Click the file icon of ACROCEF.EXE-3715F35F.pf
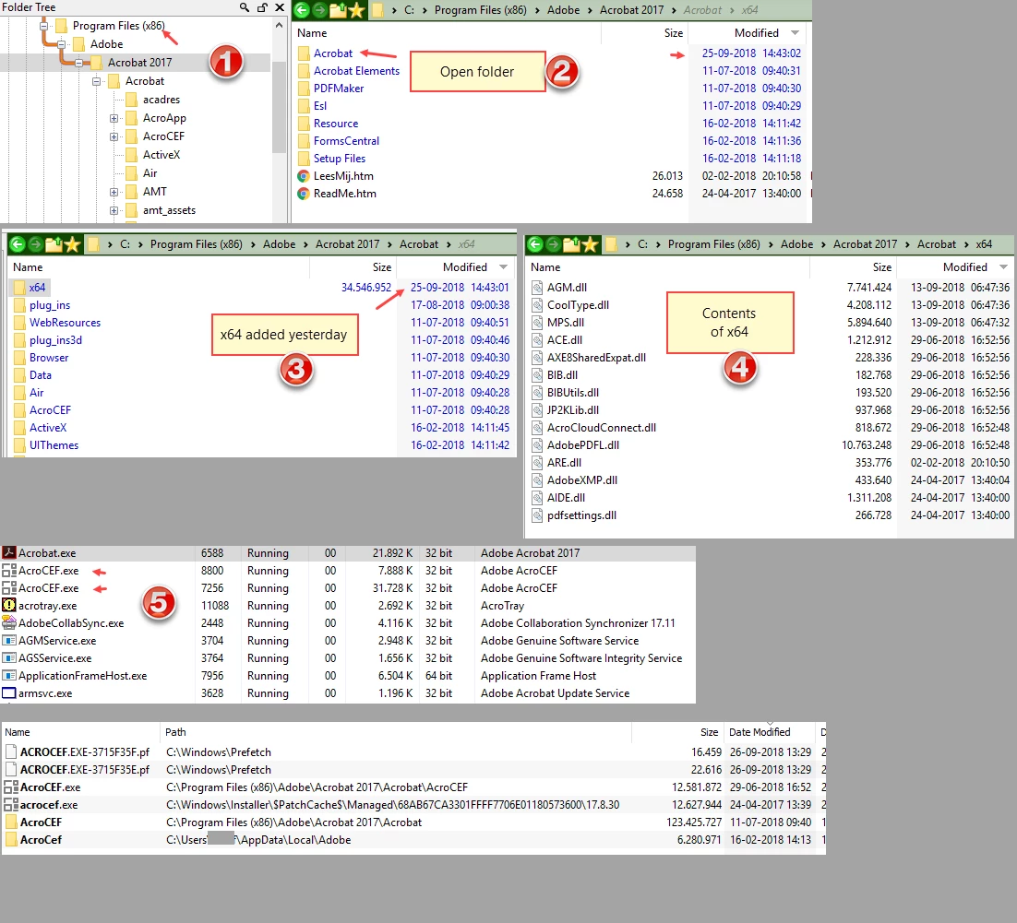This screenshot has width=1017, height=923. pyautogui.click(x=11, y=751)
